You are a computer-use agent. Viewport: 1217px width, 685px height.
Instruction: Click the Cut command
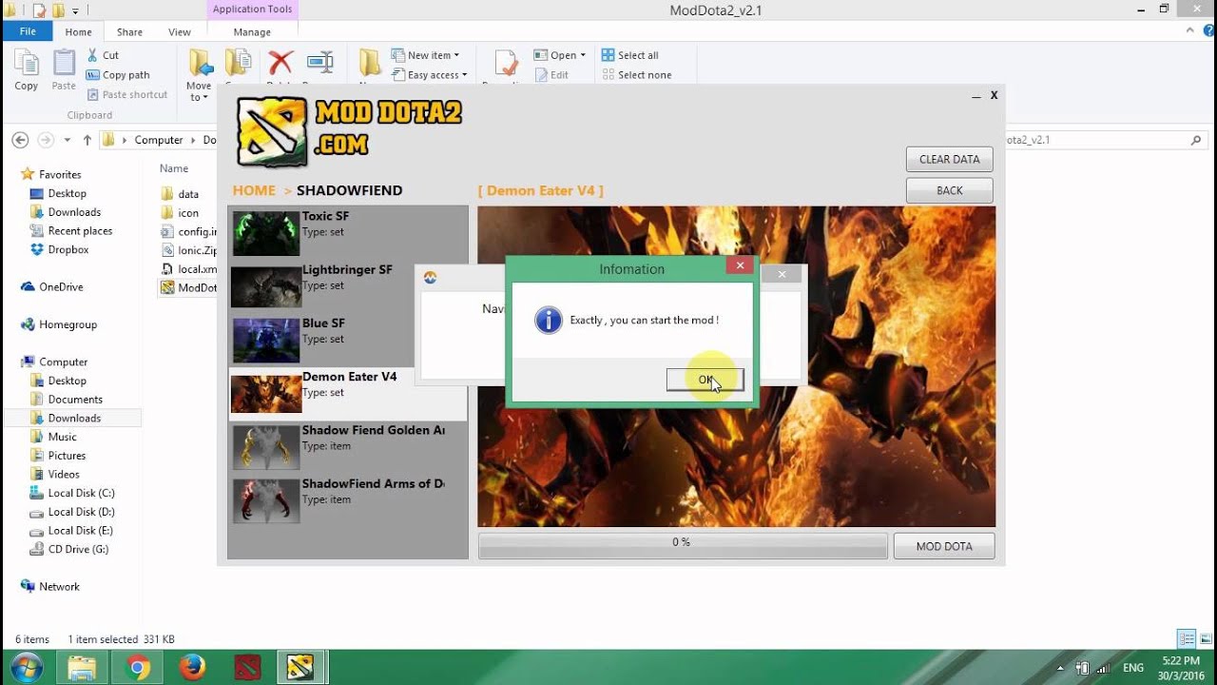[x=103, y=55]
